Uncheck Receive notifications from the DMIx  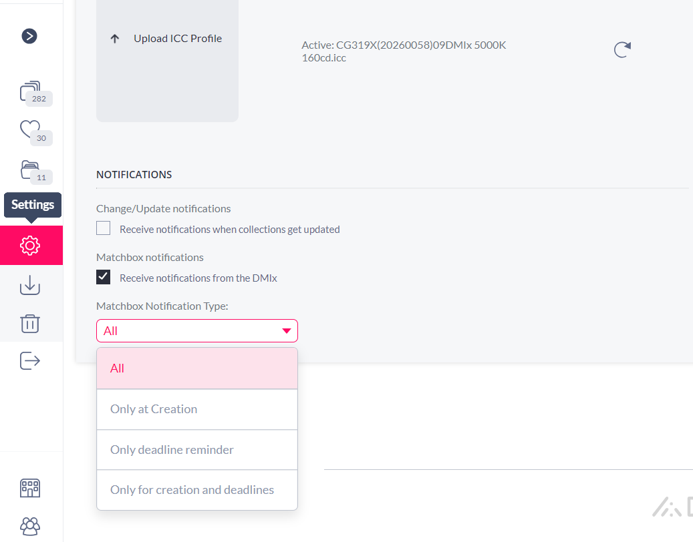click(104, 277)
